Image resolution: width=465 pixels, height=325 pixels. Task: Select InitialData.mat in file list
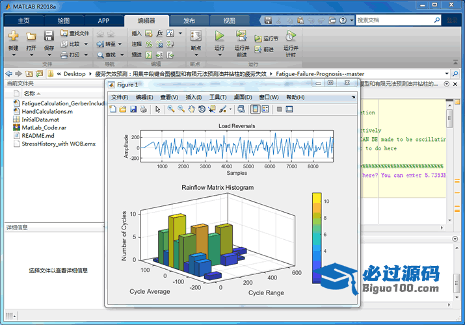tap(40, 120)
